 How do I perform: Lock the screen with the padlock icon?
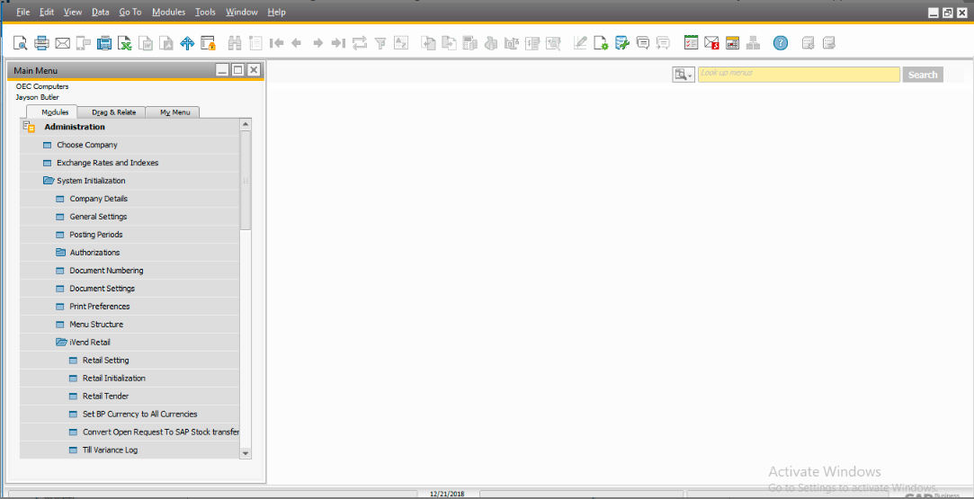tap(208, 43)
